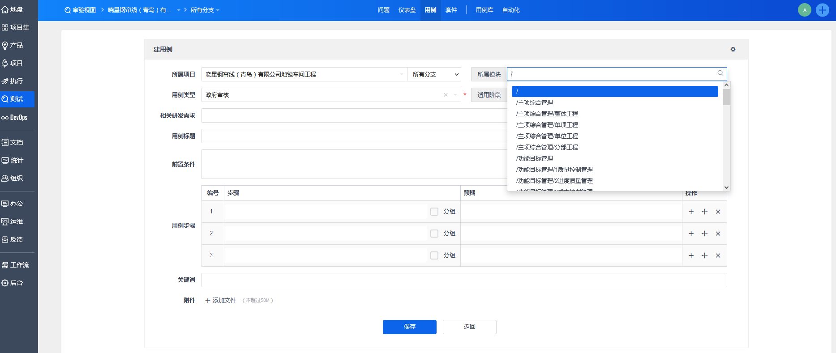
Task: Click the move handle icon on step 3
Action: coord(704,255)
